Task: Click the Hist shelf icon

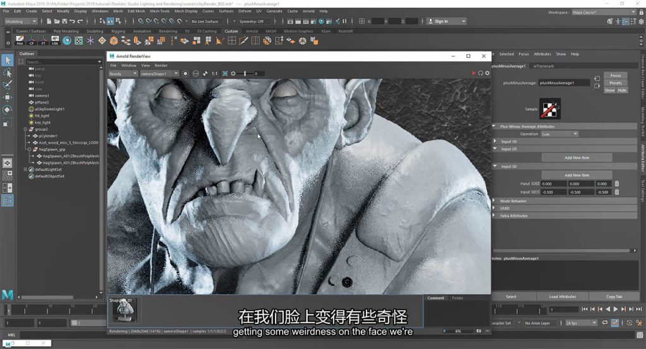Action: pyautogui.click(x=20, y=40)
